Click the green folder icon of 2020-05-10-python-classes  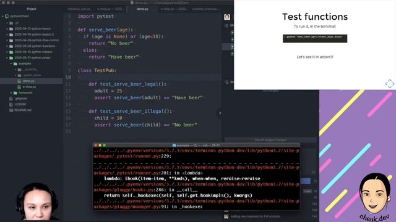(x=11, y=52)
